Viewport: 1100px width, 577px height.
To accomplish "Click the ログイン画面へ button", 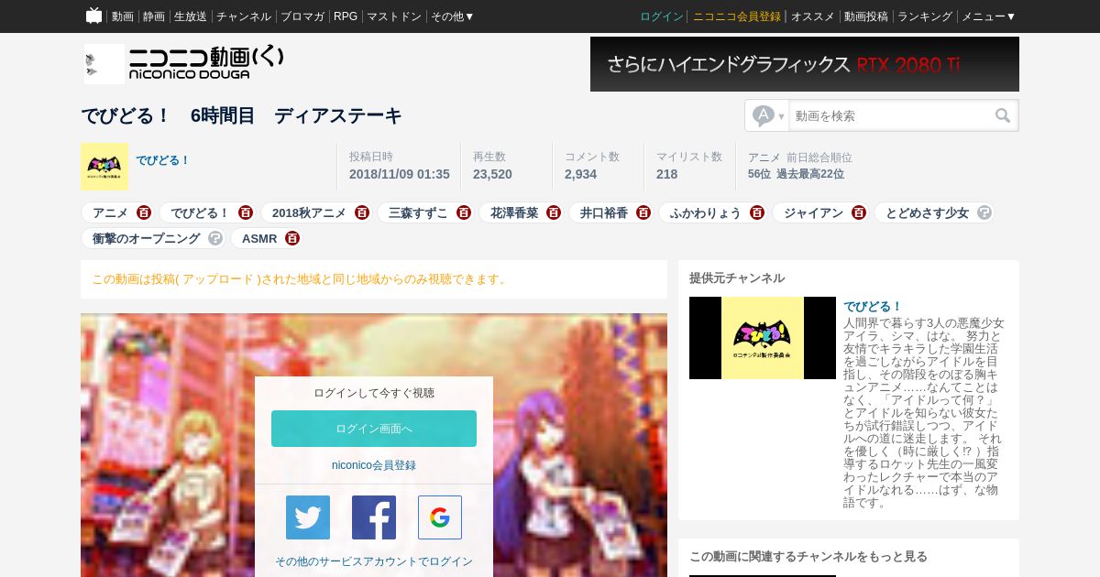I will (x=374, y=429).
